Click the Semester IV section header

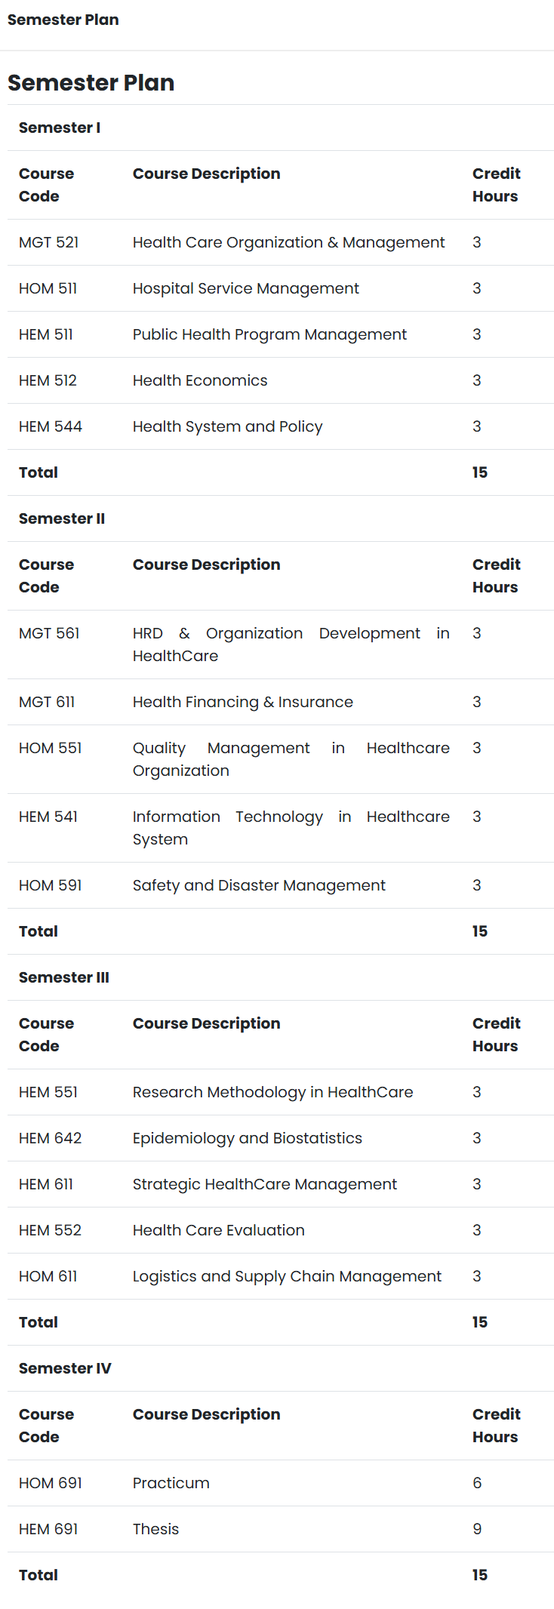click(65, 1368)
